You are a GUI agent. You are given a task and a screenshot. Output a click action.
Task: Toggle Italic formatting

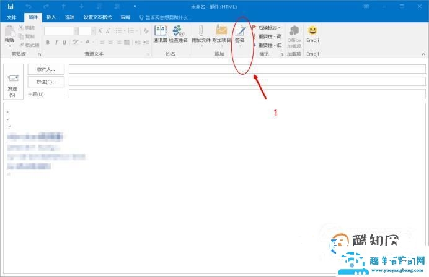(x=56, y=42)
